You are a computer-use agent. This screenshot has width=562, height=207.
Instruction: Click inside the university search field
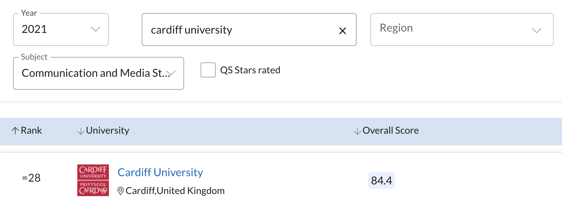240,30
